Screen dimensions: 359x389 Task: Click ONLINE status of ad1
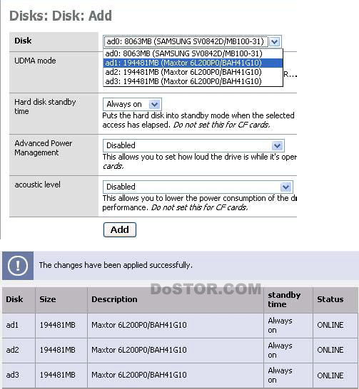point(330,326)
